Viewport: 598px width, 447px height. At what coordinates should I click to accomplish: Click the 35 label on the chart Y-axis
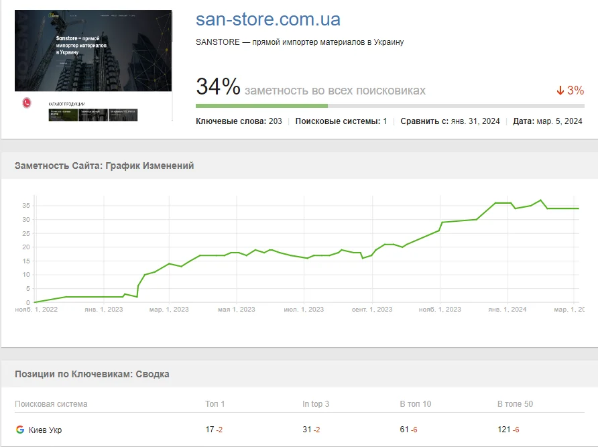[x=26, y=206]
